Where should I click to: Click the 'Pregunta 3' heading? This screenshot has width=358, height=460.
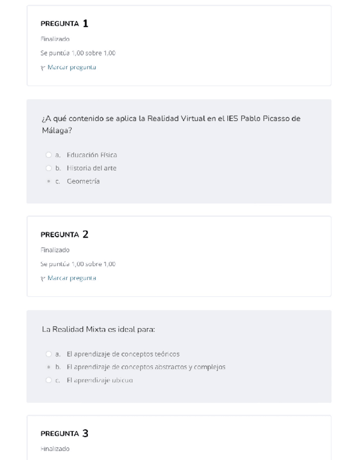(65, 433)
